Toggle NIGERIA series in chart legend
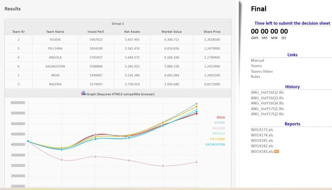This screenshot has width=332, height=190. pyautogui.click(x=219, y=128)
